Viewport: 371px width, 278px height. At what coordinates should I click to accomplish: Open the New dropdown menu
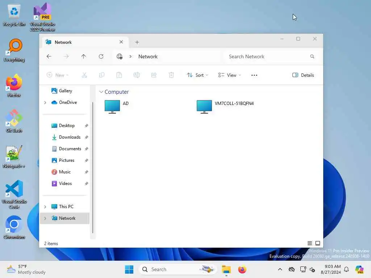pos(58,75)
